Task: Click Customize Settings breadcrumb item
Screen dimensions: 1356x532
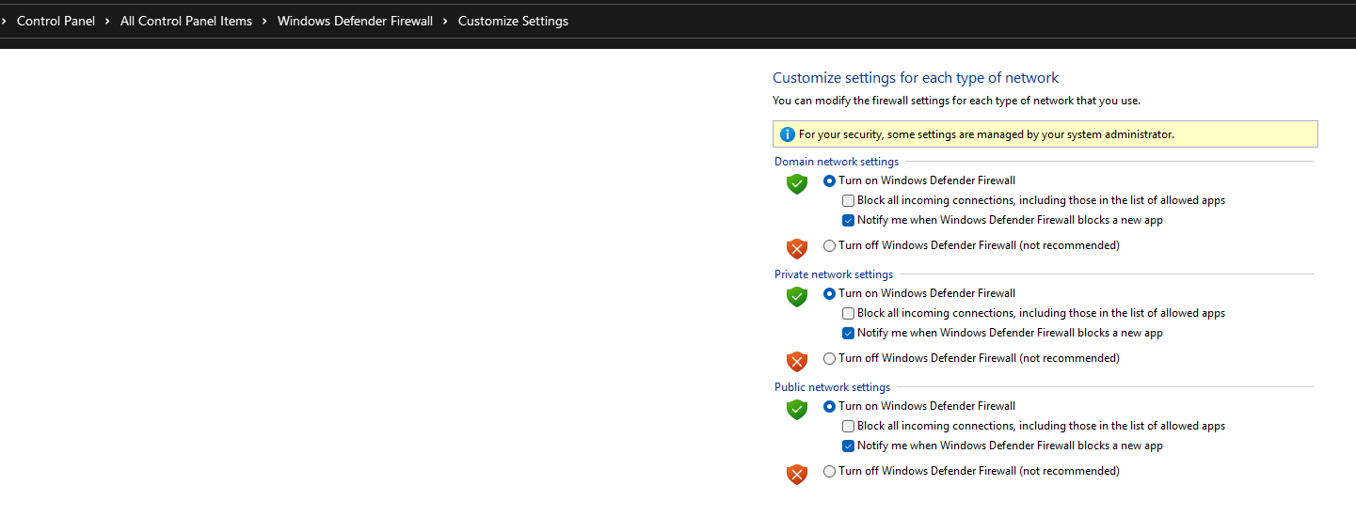Action: coord(513,21)
